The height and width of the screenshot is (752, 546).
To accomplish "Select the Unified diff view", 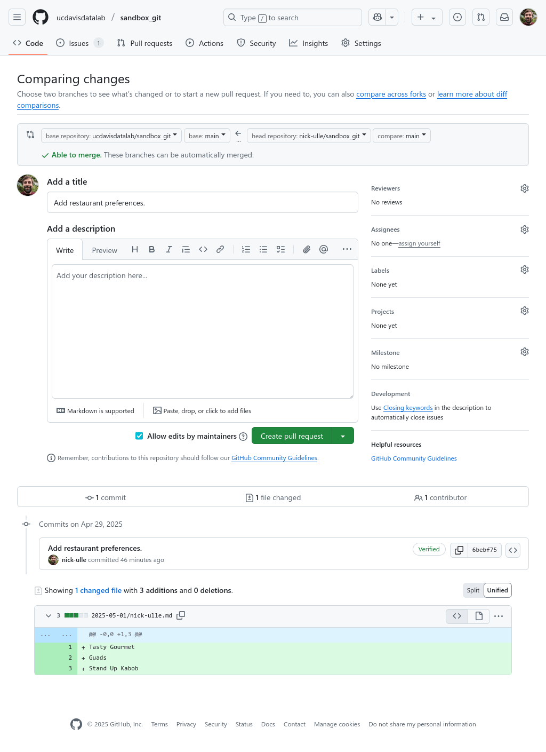I will click(497, 590).
